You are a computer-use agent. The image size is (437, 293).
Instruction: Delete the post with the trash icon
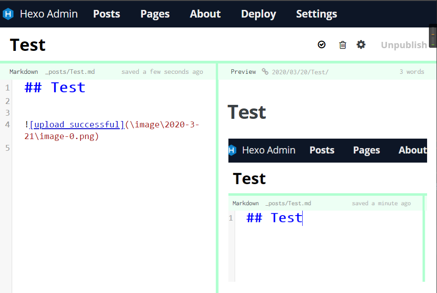[343, 45]
